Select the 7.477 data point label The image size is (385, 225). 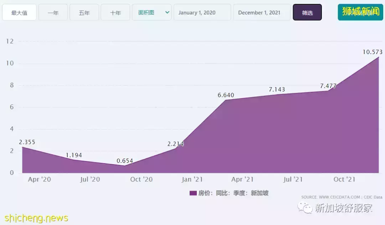tap(328, 86)
